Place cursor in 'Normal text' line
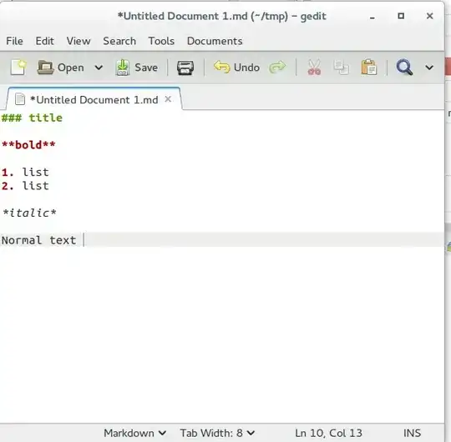Viewport: 451px width, 442px height. [x=38, y=240]
